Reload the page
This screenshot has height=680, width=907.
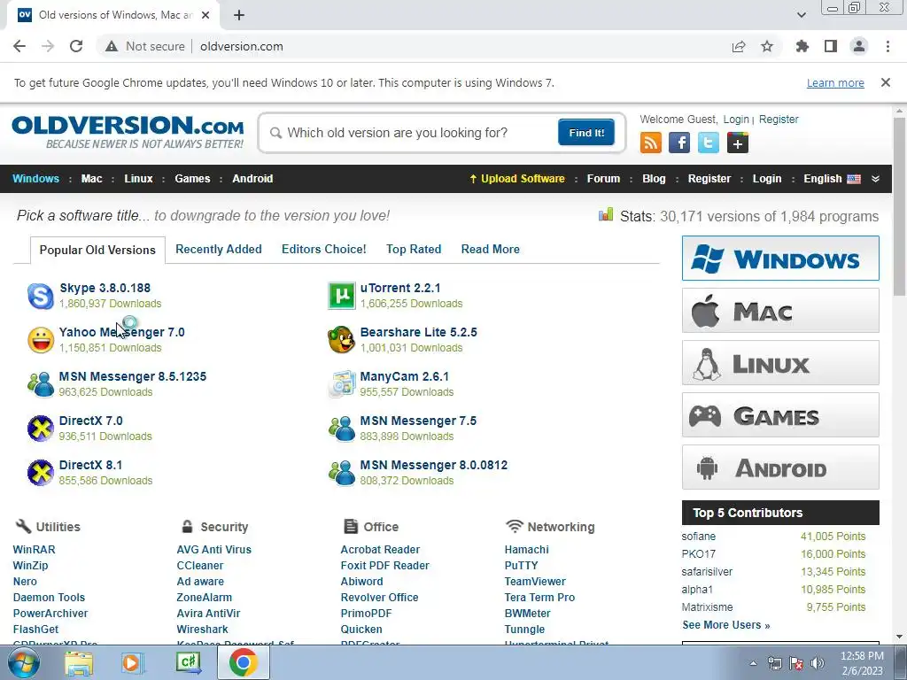(76, 46)
